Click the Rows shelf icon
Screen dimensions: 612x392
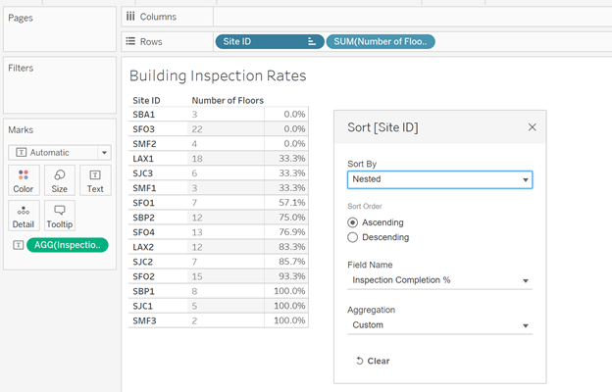point(130,41)
